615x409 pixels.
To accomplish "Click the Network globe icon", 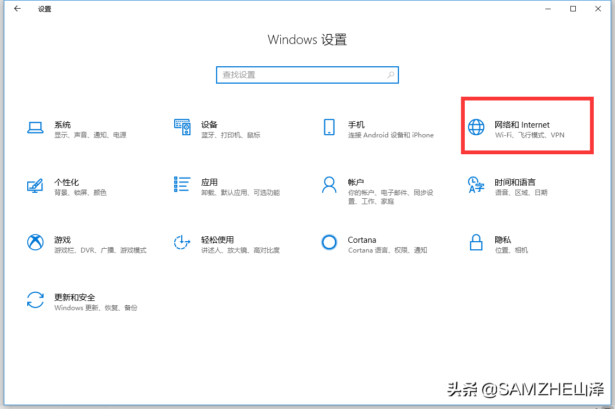I will 476,127.
